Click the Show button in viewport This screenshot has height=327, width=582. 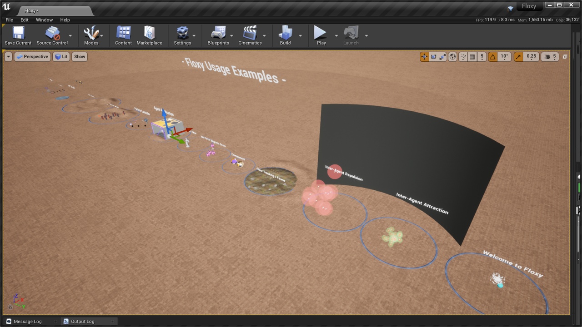[x=80, y=57]
